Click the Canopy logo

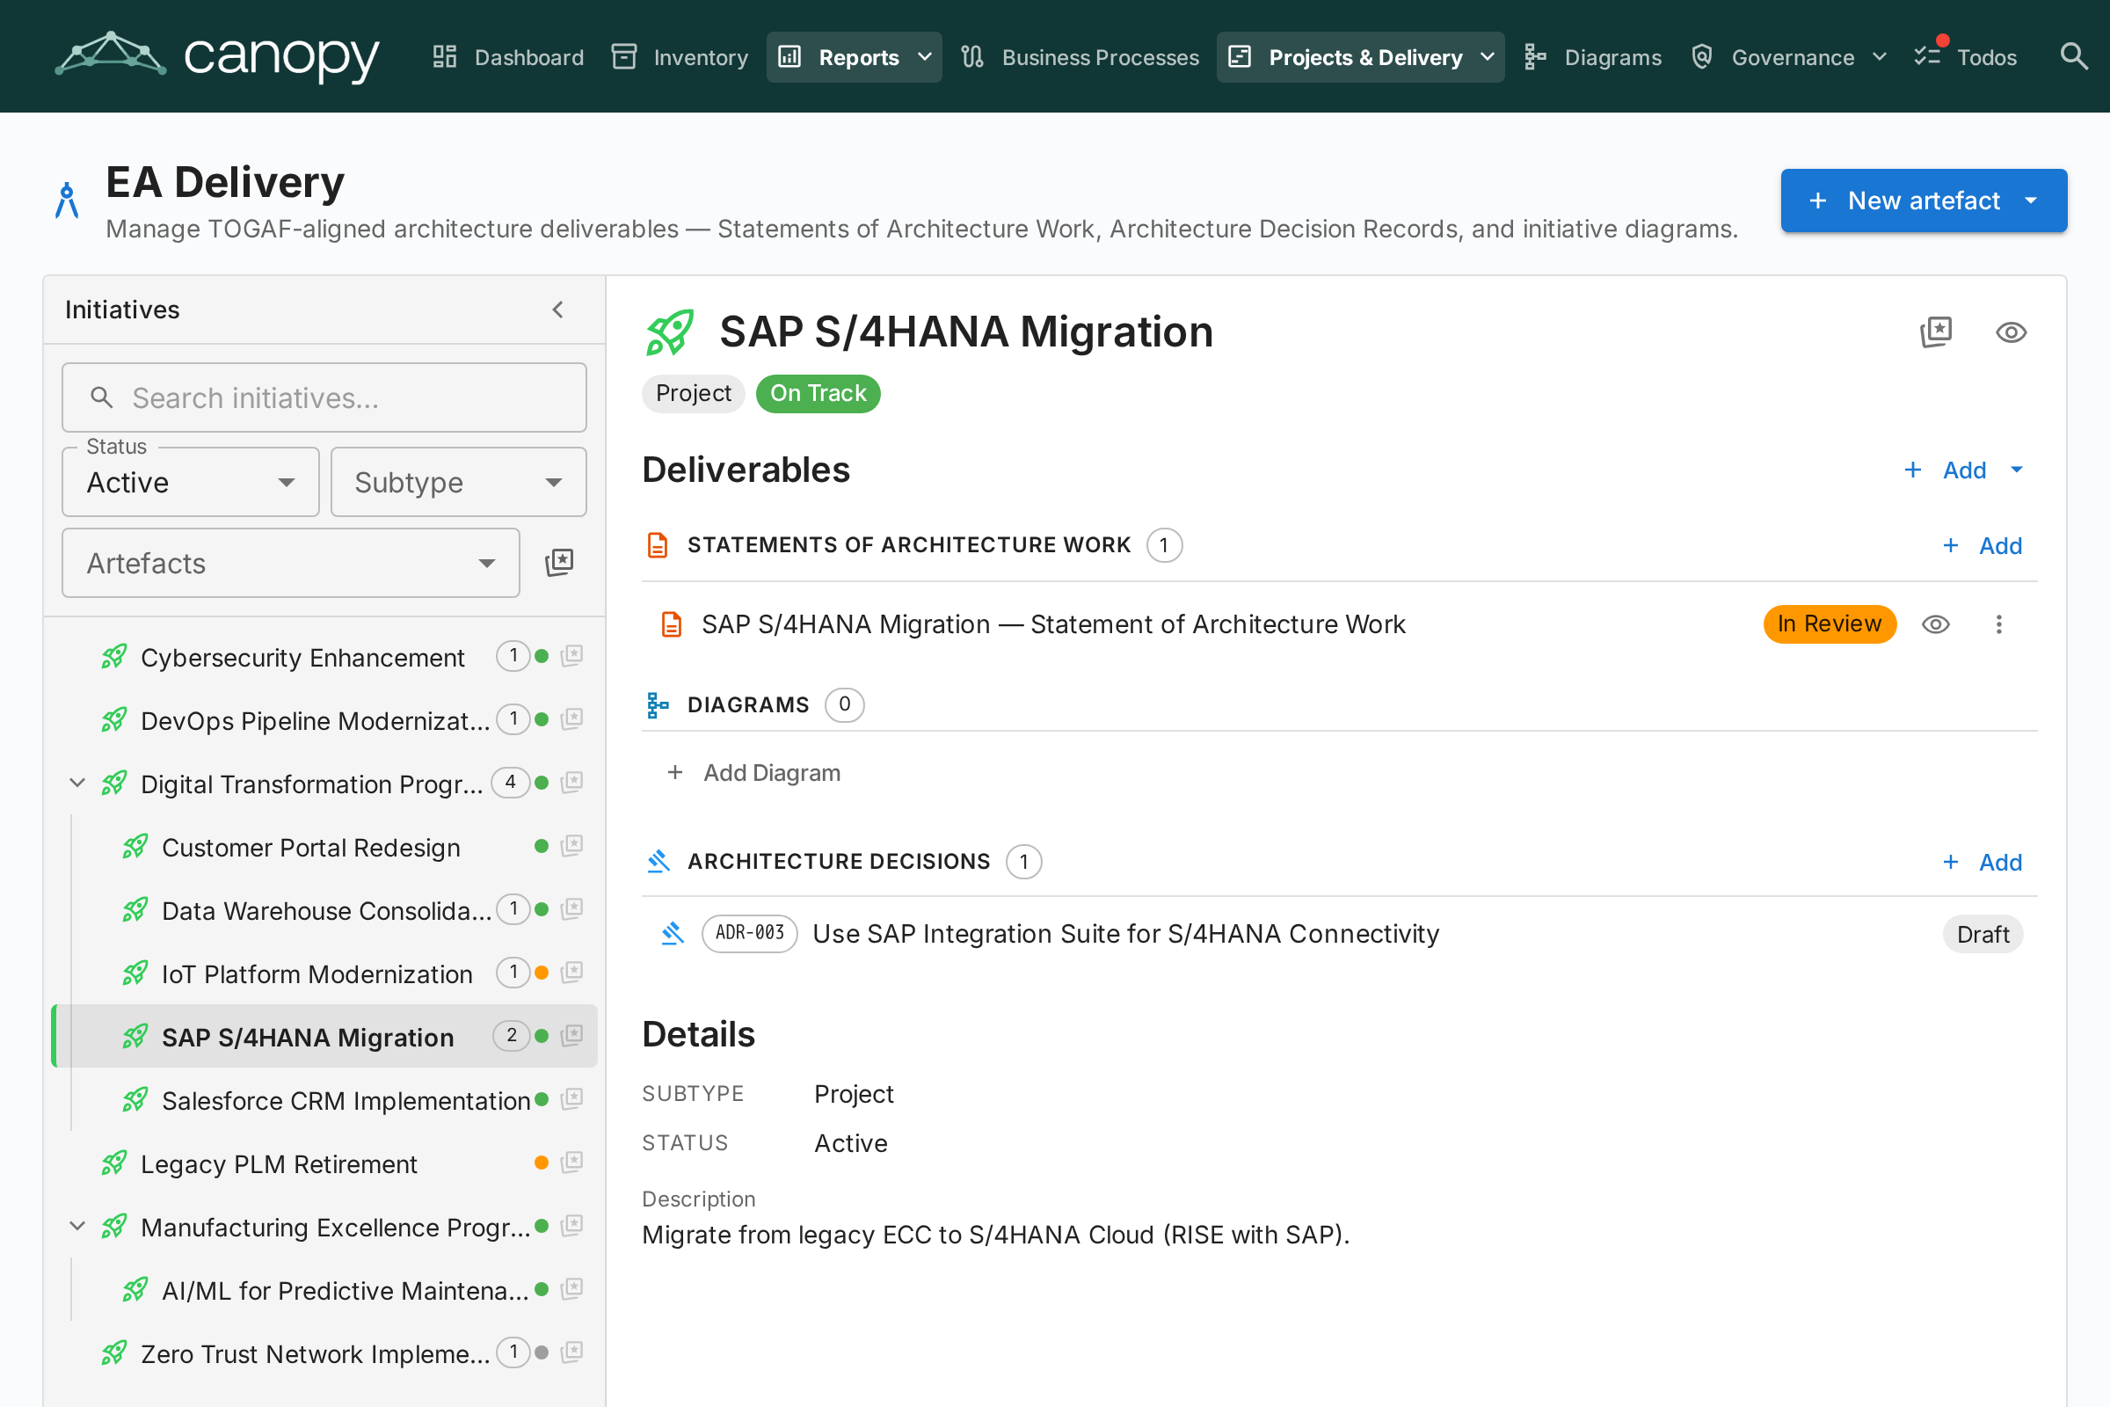click(x=217, y=55)
